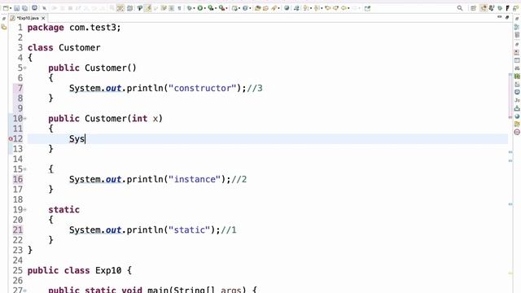521x293 pixels.
Task: Collapse the Customer(int x) constructor fold
Action: click(x=25, y=119)
